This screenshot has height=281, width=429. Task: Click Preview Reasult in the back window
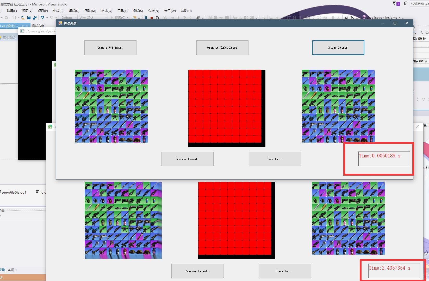click(197, 271)
